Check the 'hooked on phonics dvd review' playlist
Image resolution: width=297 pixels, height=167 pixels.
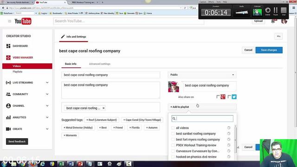pos(173,157)
